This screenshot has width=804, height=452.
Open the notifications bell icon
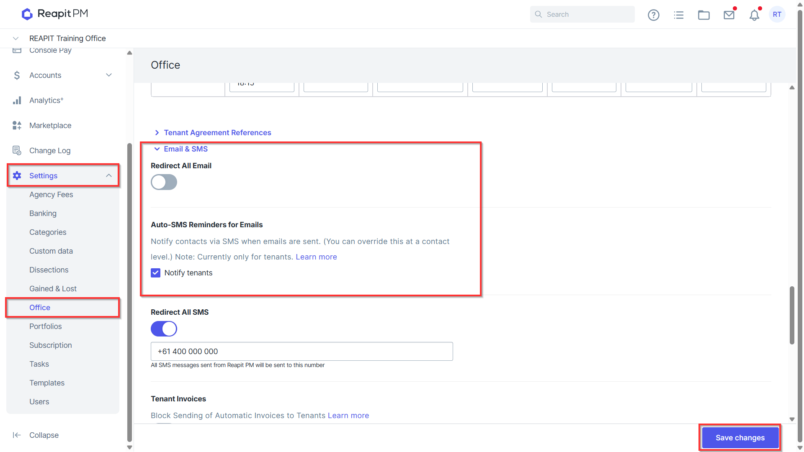coord(754,15)
